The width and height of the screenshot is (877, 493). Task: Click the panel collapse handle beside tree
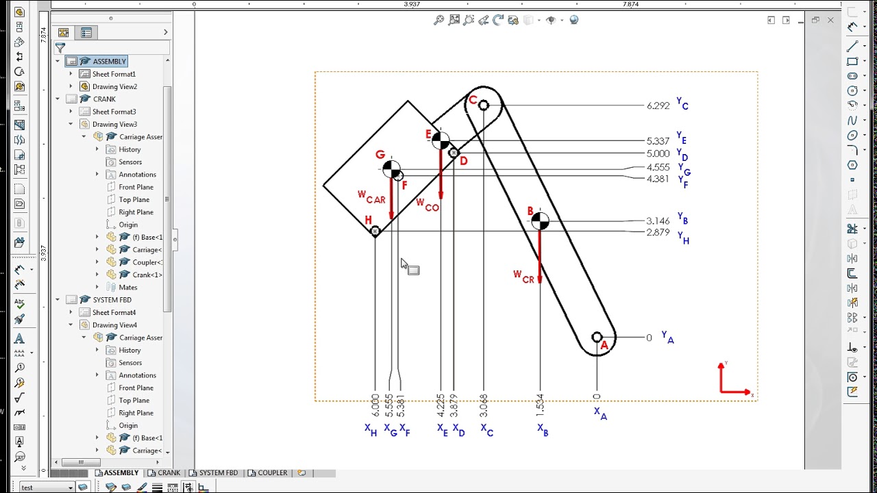[x=175, y=239]
